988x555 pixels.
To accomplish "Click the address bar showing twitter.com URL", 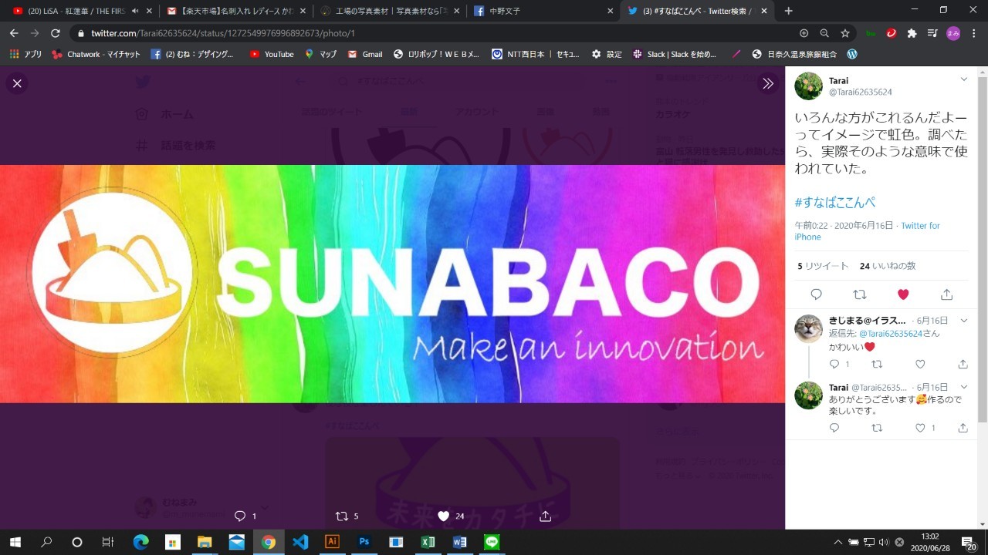I will pyautogui.click(x=432, y=34).
